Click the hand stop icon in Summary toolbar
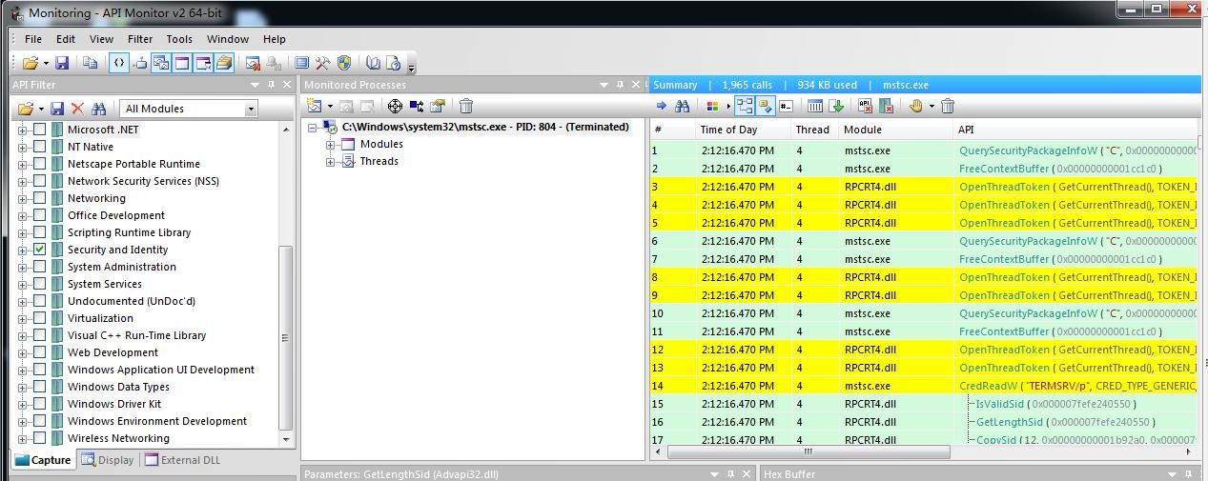The width and height of the screenshot is (1208, 481). pos(915,106)
